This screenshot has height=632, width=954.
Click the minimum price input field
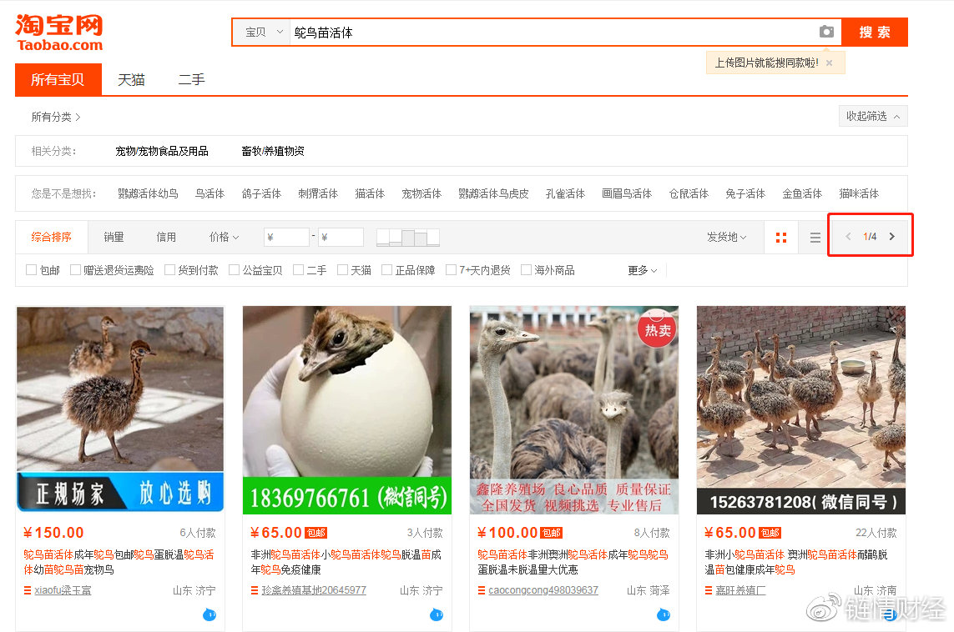[x=286, y=237]
